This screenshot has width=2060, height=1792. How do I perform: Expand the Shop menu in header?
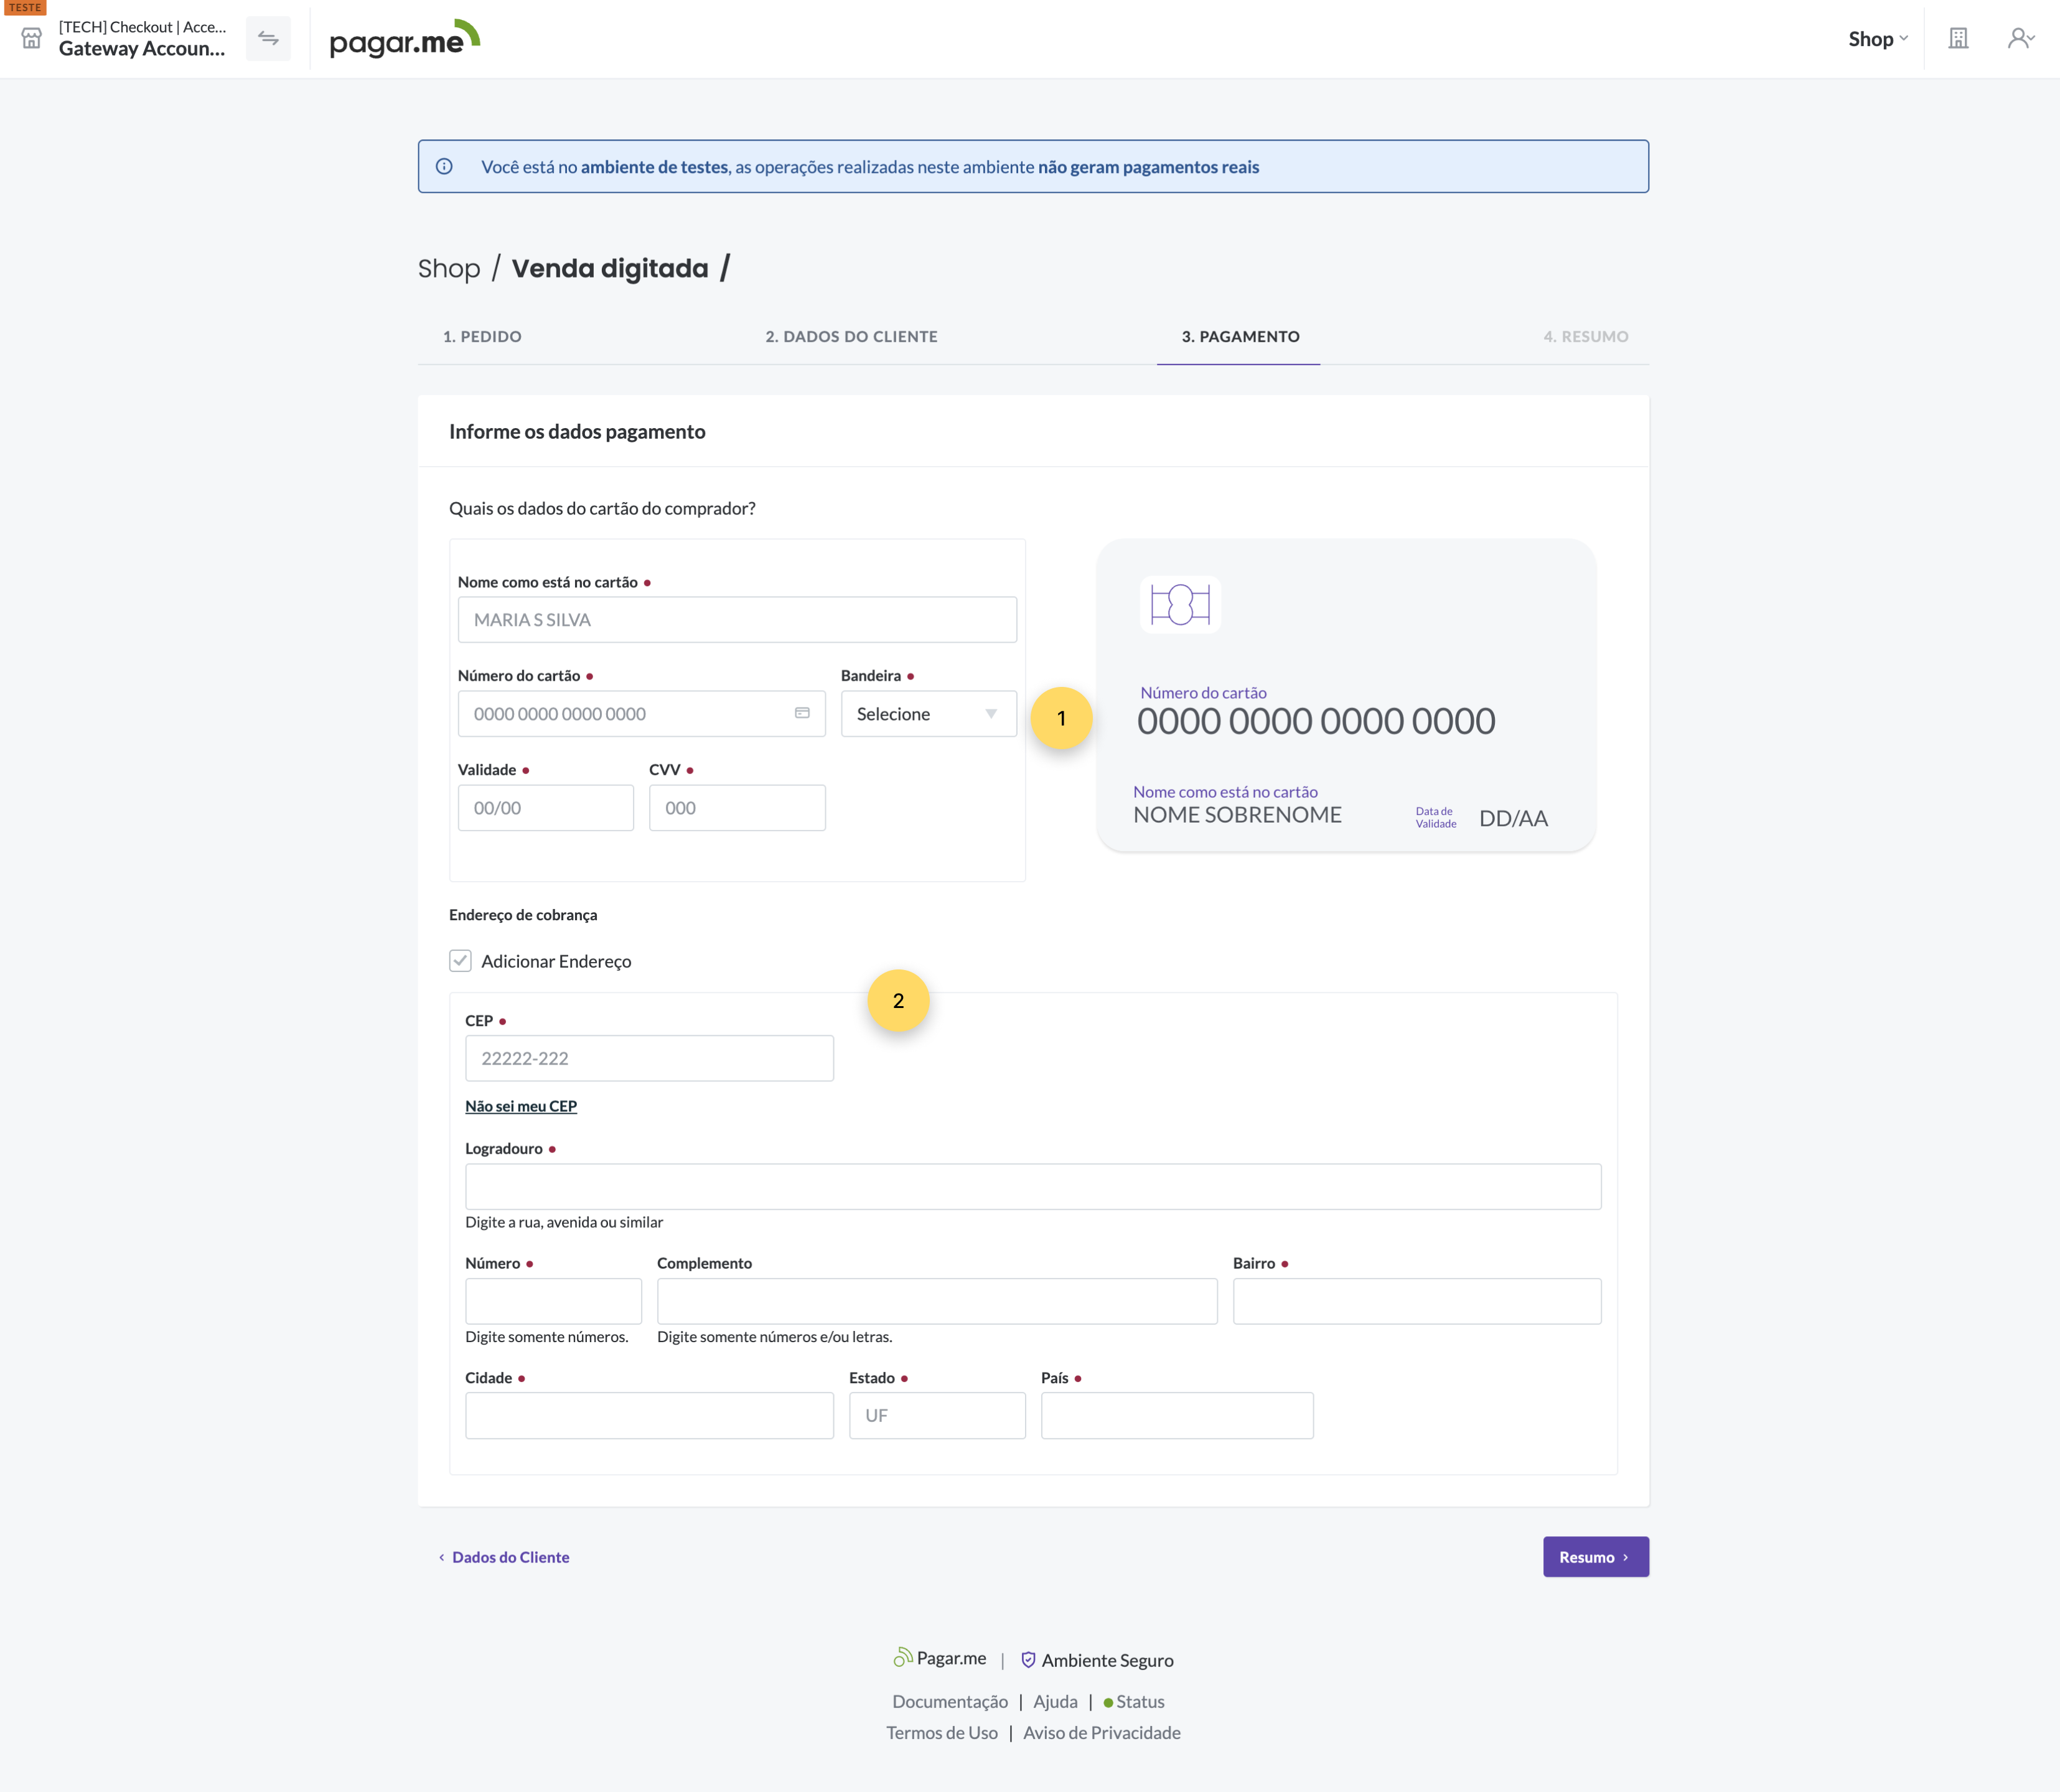[1877, 39]
